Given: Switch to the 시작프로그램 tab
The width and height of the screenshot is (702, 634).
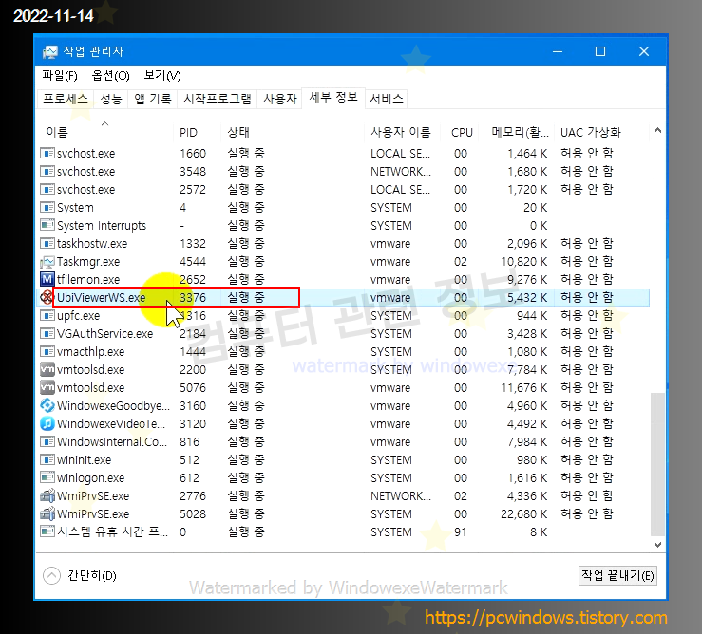Looking at the screenshot, I should 218,99.
